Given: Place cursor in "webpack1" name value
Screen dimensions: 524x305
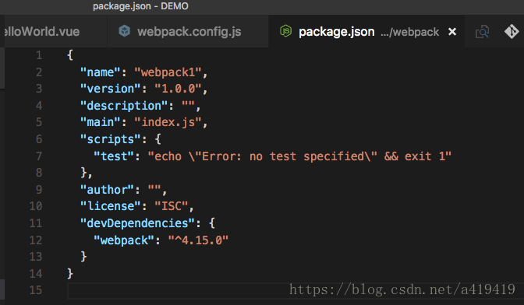Looking at the screenshot, I should tap(168, 72).
